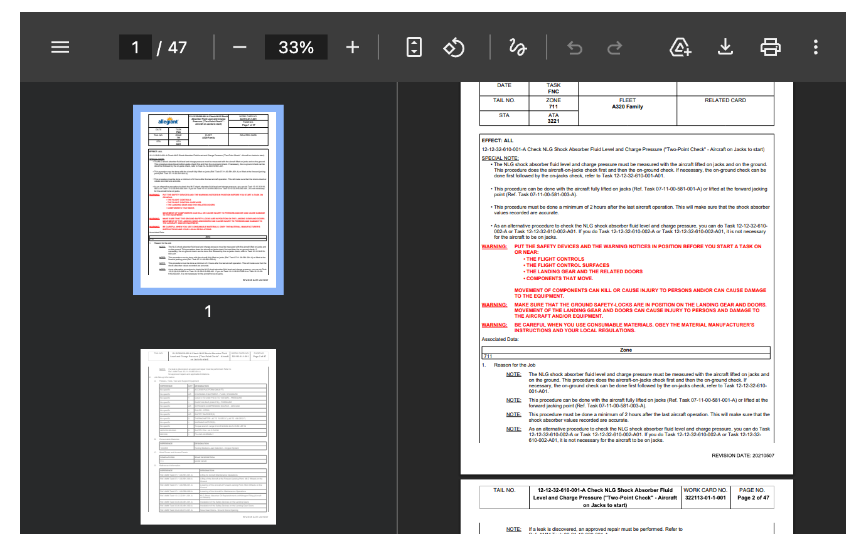Print the document using the printer icon
866x544 pixels.
(770, 47)
